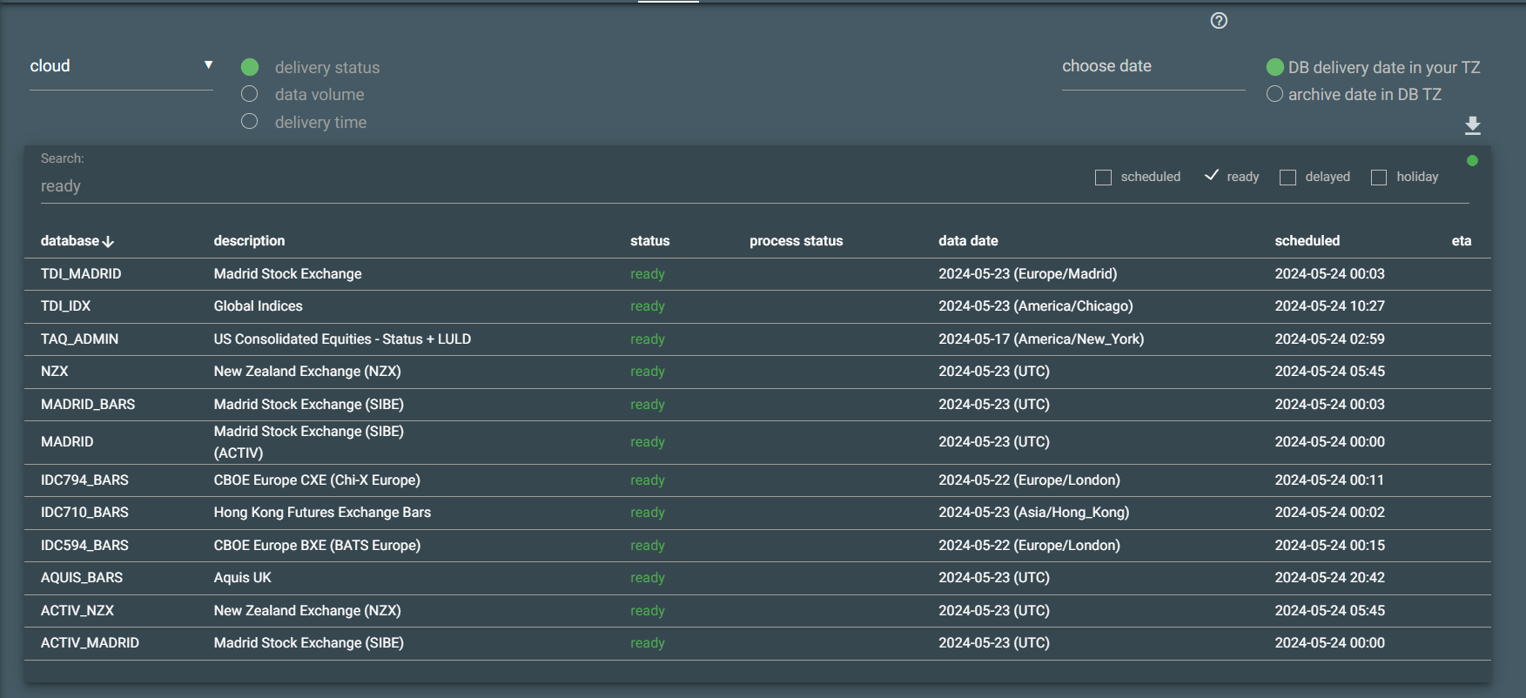Click the status column header

point(649,241)
